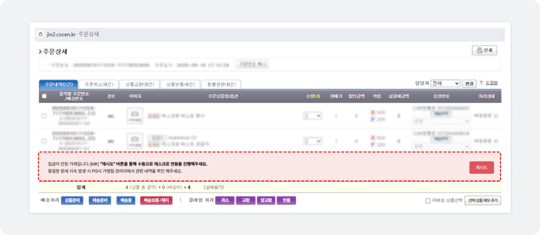Toggle the select-all checkbox in table header
Image resolution: width=540 pixels, height=235 pixels.
pos(44,96)
